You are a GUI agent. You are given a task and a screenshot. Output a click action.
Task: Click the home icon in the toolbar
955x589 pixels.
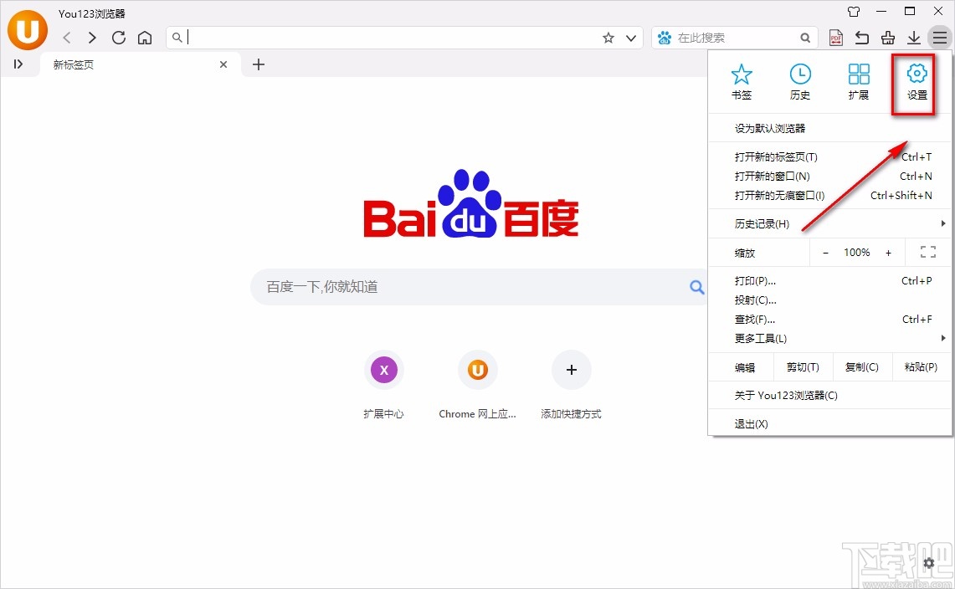coord(146,37)
